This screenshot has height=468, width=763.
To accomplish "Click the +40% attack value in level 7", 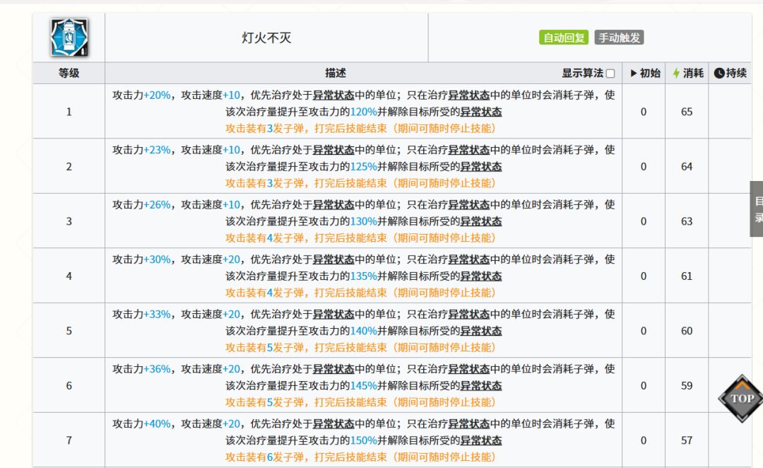I will (157, 424).
